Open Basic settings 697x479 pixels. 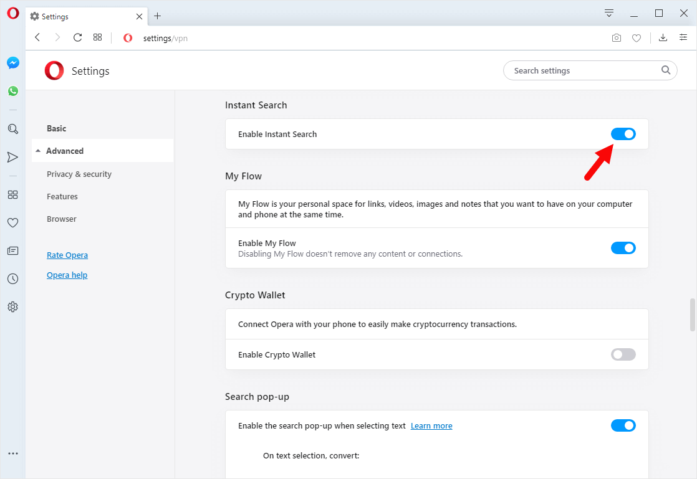pos(57,128)
